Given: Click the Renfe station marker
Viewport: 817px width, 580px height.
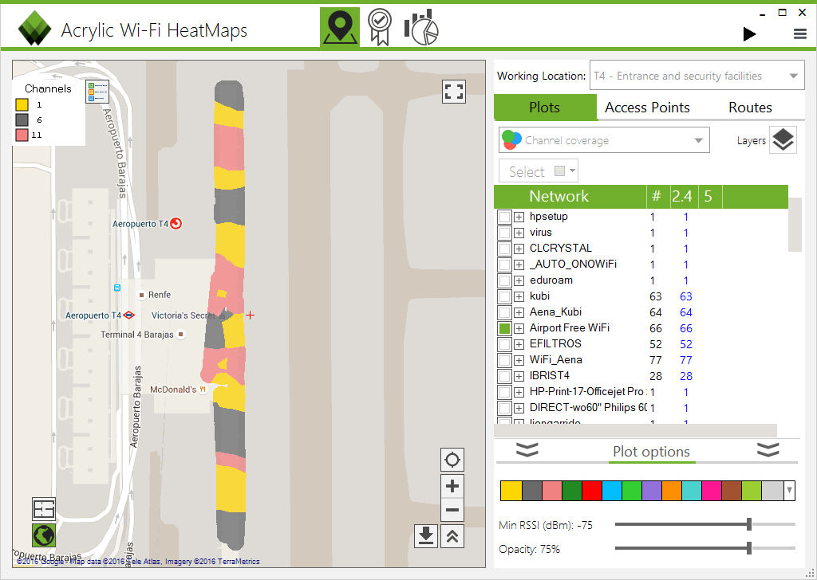Looking at the screenshot, I should [x=141, y=295].
